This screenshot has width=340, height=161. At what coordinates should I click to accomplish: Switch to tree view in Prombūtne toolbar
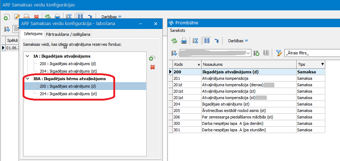pyautogui.click(x=216, y=41)
